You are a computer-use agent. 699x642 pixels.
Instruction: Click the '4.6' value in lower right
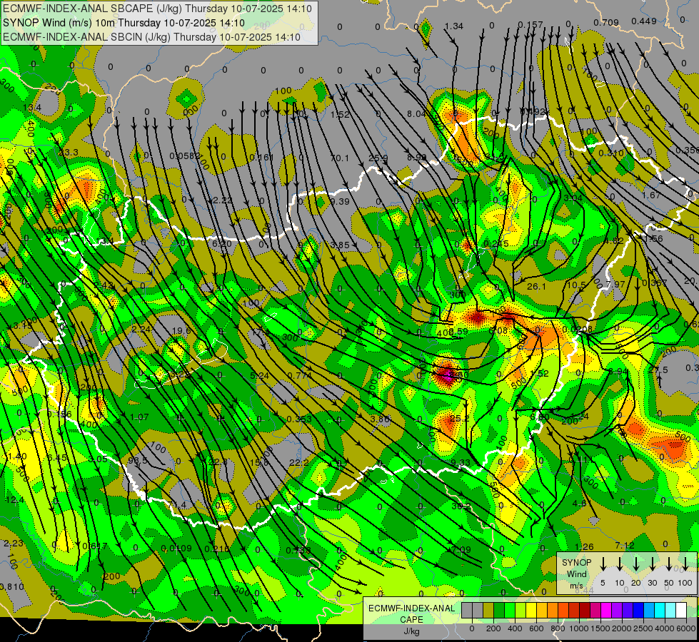pyautogui.click(x=580, y=504)
